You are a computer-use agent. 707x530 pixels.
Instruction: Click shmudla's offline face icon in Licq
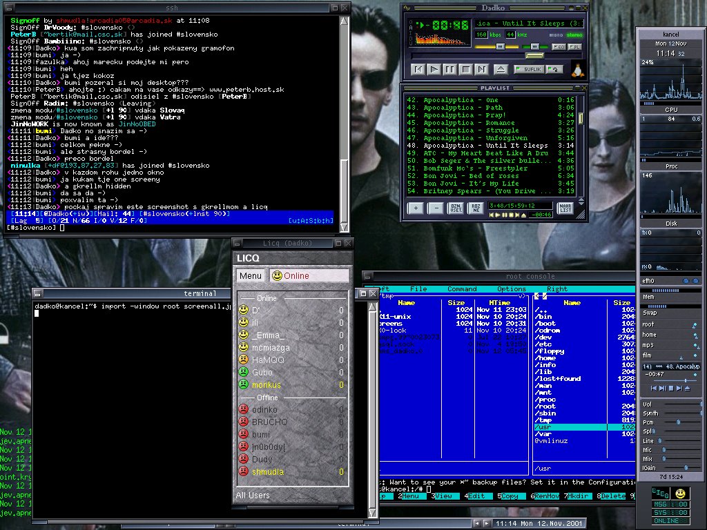coord(243,471)
